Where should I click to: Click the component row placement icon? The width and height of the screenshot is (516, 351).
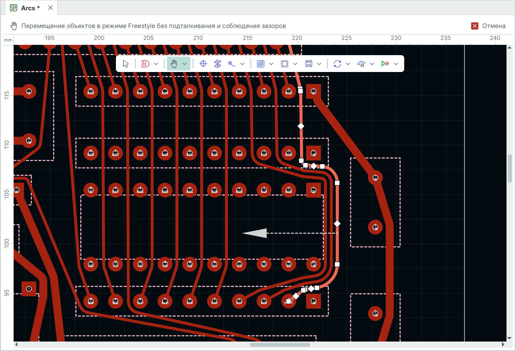click(309, 64)
